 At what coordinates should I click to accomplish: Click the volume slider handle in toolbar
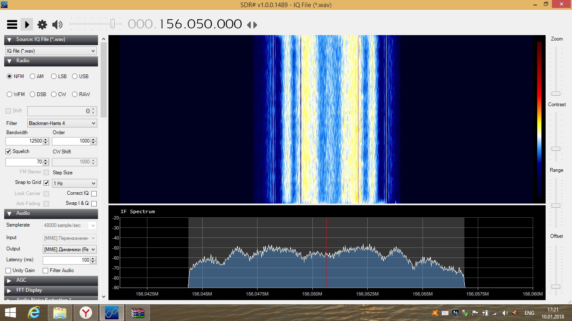coord(113,24)
